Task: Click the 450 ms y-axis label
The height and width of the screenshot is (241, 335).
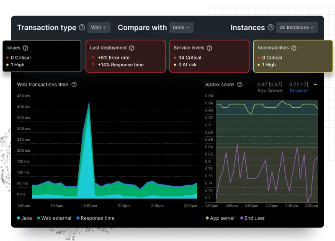Action: click(x=23, y=96)
